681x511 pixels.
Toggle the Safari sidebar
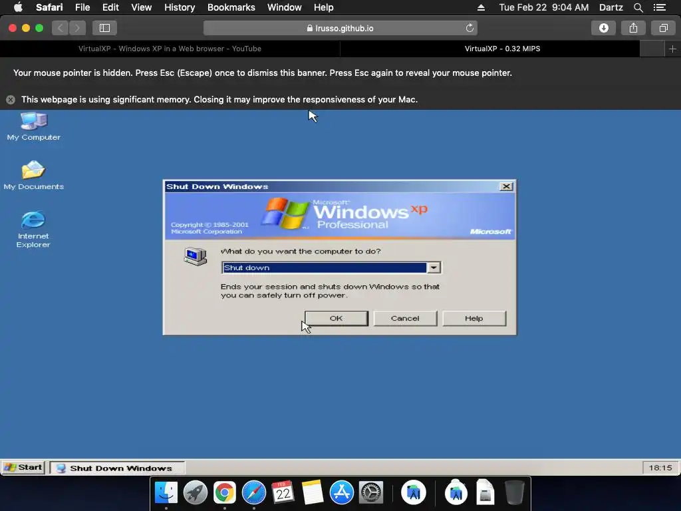point(104,28)
